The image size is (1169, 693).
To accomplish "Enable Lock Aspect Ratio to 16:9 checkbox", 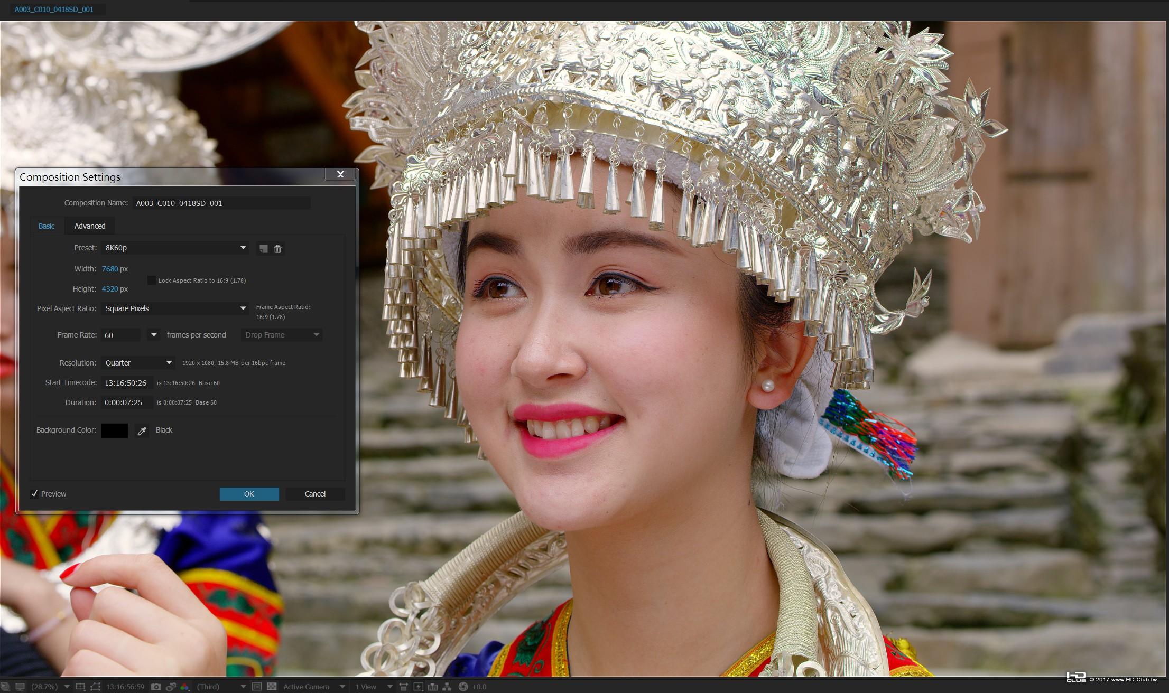I will tap(152, 280).
